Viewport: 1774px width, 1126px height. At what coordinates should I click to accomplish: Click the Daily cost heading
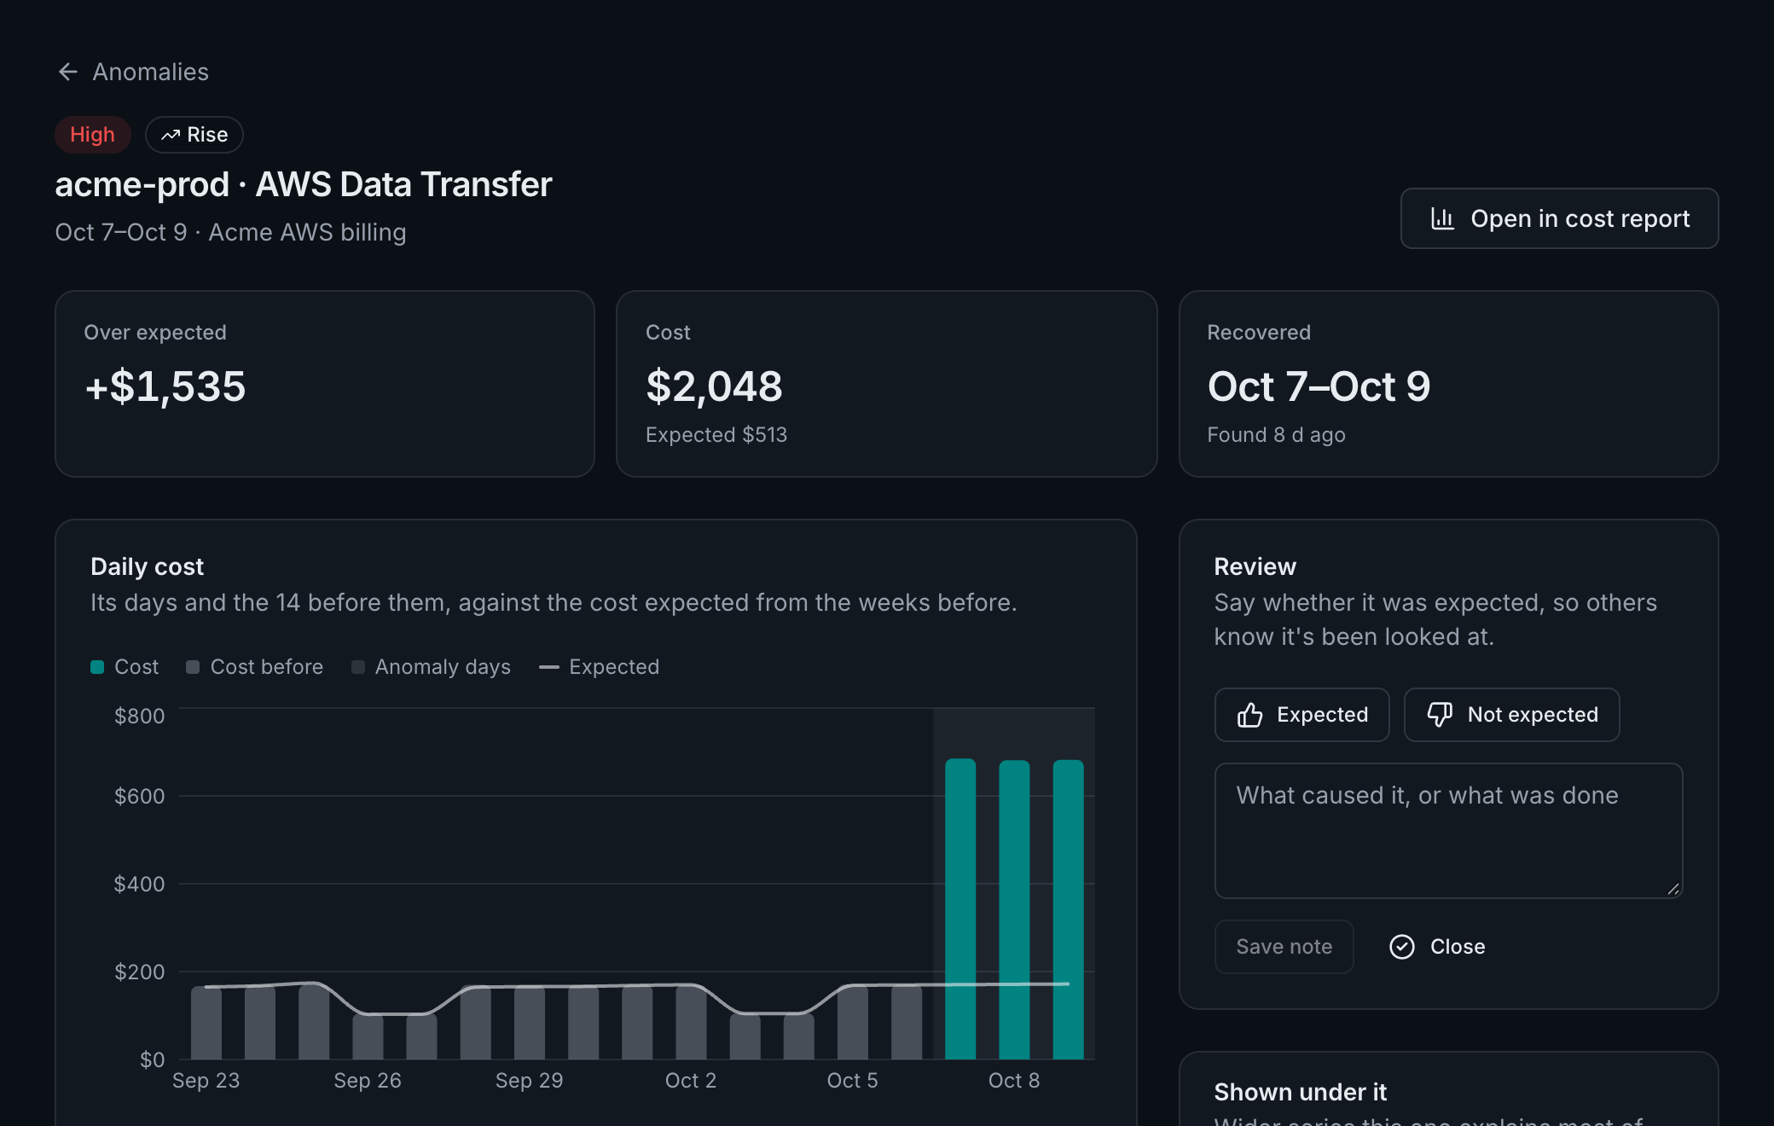pyautogui.click(x=147, y=566)
